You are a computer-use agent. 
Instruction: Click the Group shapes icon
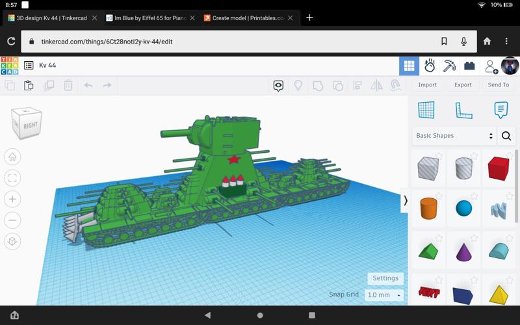point(318,86)
